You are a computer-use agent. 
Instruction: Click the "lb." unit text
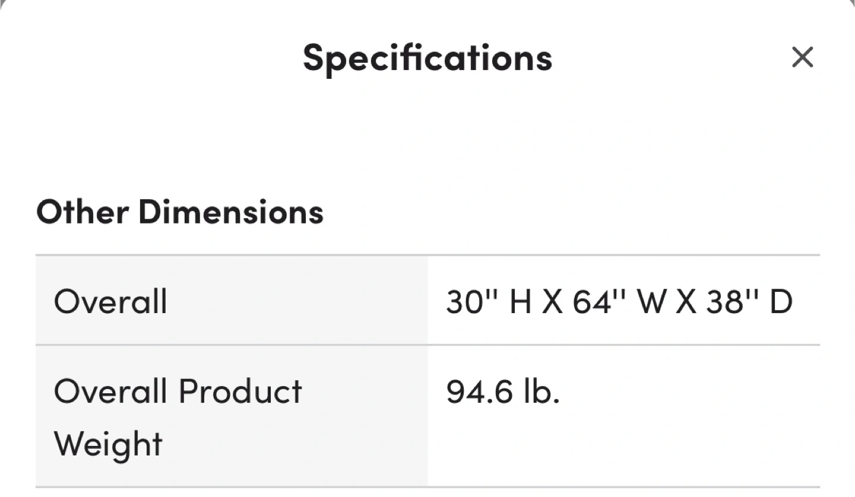541,391
